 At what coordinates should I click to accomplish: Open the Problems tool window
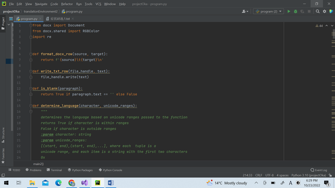point(33,170)
